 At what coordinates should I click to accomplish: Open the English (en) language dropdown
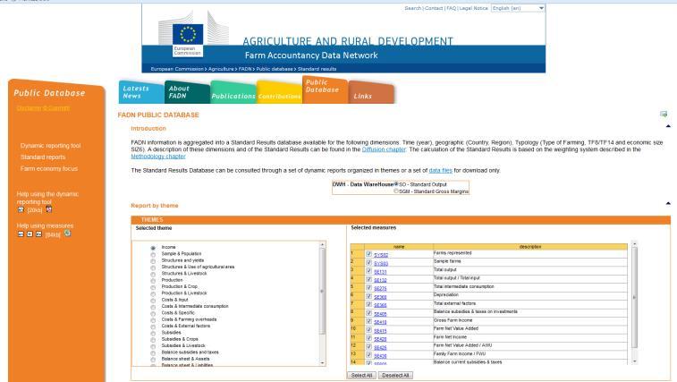point(518,8)
